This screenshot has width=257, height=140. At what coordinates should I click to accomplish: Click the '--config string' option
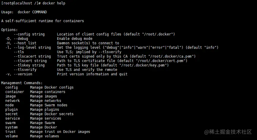[x=29, y=34]
